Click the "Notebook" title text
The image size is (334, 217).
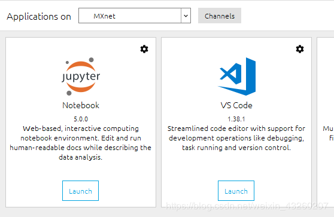pyautogui.click(x=81, y=106)
